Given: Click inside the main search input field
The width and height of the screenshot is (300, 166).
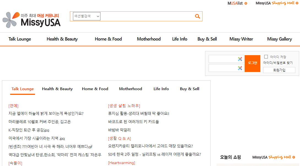Looking at the screenshot, I should pos(146,16).
